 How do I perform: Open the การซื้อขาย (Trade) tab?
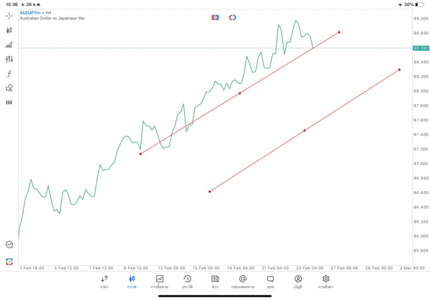pyautogui.click(x=159, y=282)
